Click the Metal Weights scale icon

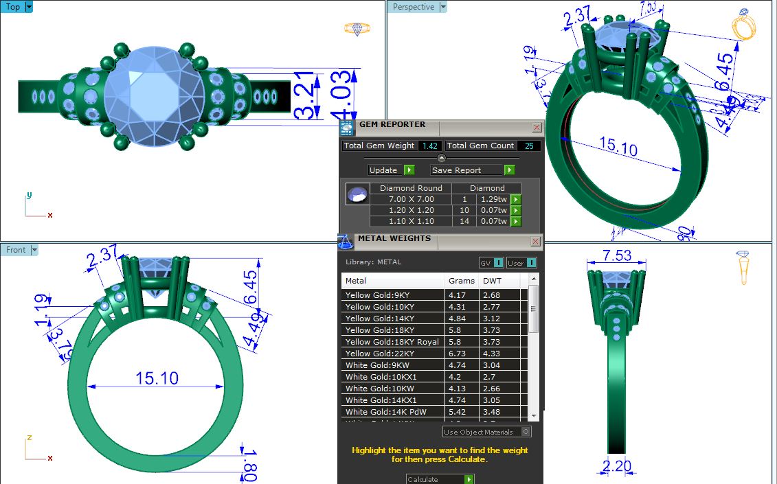pos(346,242)
